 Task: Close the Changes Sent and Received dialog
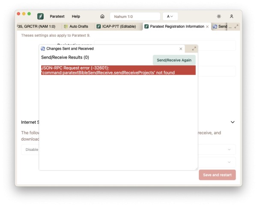[181, 49]
